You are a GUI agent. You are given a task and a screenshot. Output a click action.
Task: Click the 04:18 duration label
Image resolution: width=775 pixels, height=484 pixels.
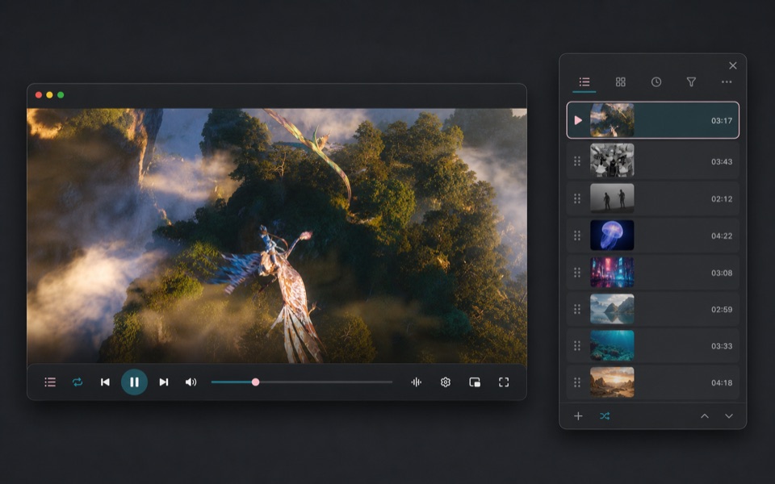click(x=722, y=382)
